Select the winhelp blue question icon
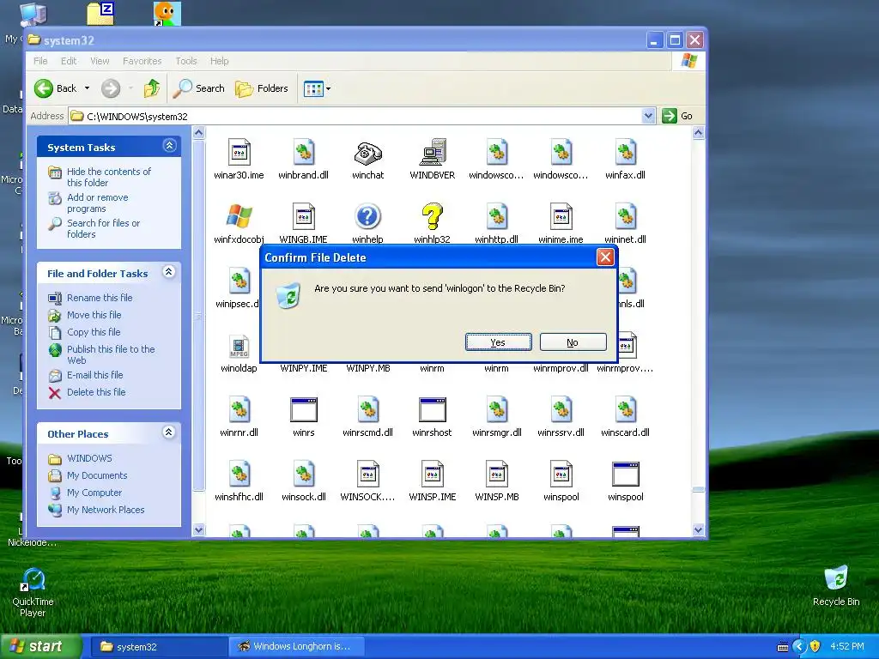Viewport: 879px width, 659px height. pyautogui.click(x=367, y=216)
